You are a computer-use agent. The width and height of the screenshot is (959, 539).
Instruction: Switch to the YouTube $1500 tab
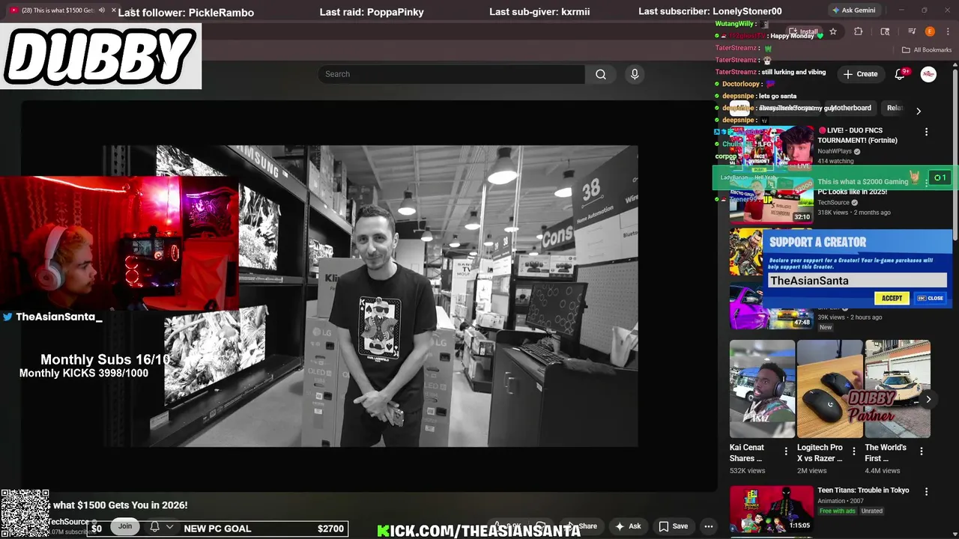(58, 10)
